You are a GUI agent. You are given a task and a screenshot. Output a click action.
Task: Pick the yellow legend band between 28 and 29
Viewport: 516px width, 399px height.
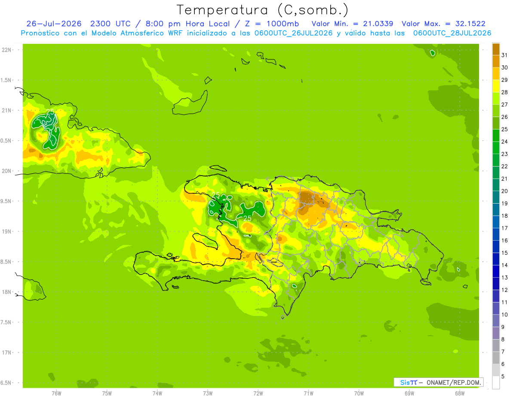pos(496,86)
